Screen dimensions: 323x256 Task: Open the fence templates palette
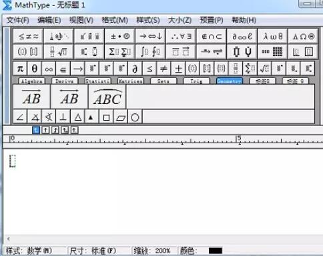[28, 51]
